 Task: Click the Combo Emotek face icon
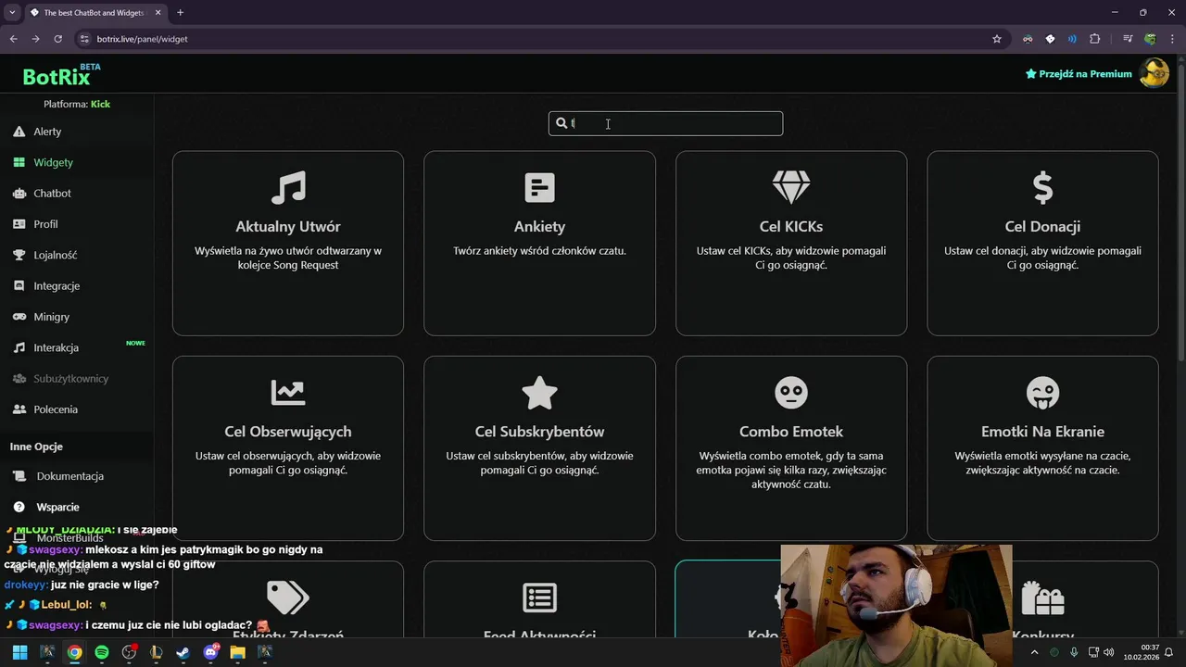pos(791,393)
